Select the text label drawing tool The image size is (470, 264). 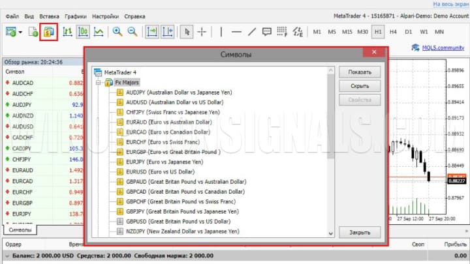click(268, 31)
